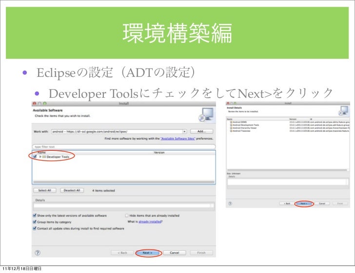355x273 pixels.
Task: Click Next in Install Details dialog
Action: (x=304, y=203)
